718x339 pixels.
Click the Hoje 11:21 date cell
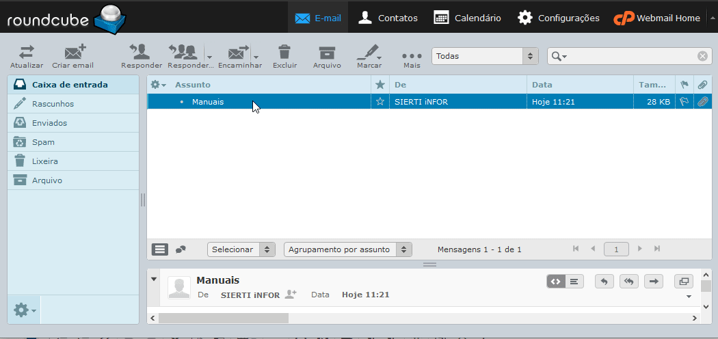pyautogui.click(x=553, y=102)
